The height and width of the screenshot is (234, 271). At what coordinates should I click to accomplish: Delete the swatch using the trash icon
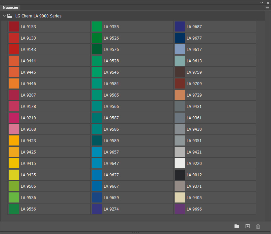[x=258, y=226]
